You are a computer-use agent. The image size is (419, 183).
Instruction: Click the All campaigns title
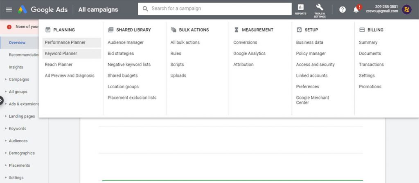point(98,10)
